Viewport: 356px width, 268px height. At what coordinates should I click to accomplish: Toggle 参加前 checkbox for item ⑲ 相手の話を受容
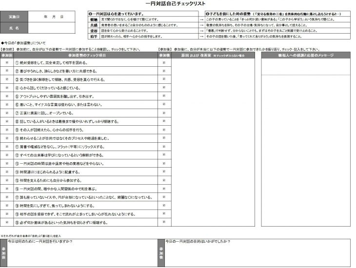7,213
